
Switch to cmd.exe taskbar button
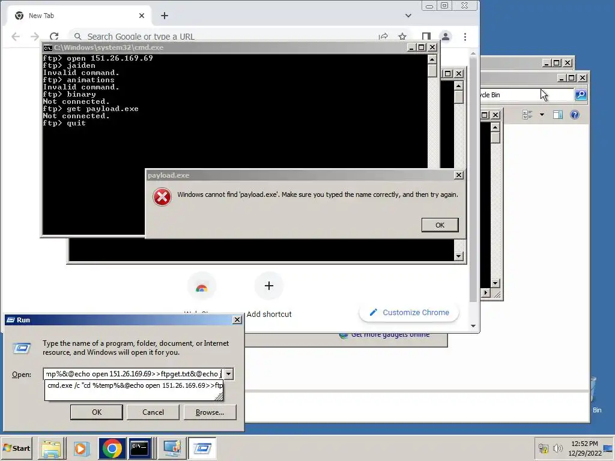pos(140,448)
